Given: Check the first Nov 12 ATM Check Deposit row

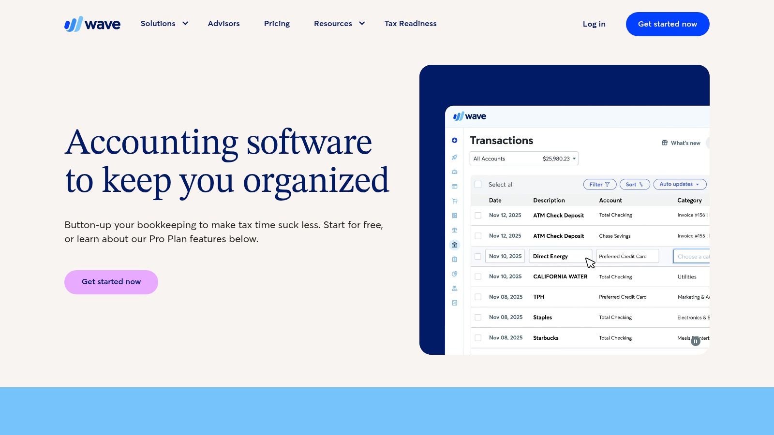Looking at the screenshot, I should (478, 215).
